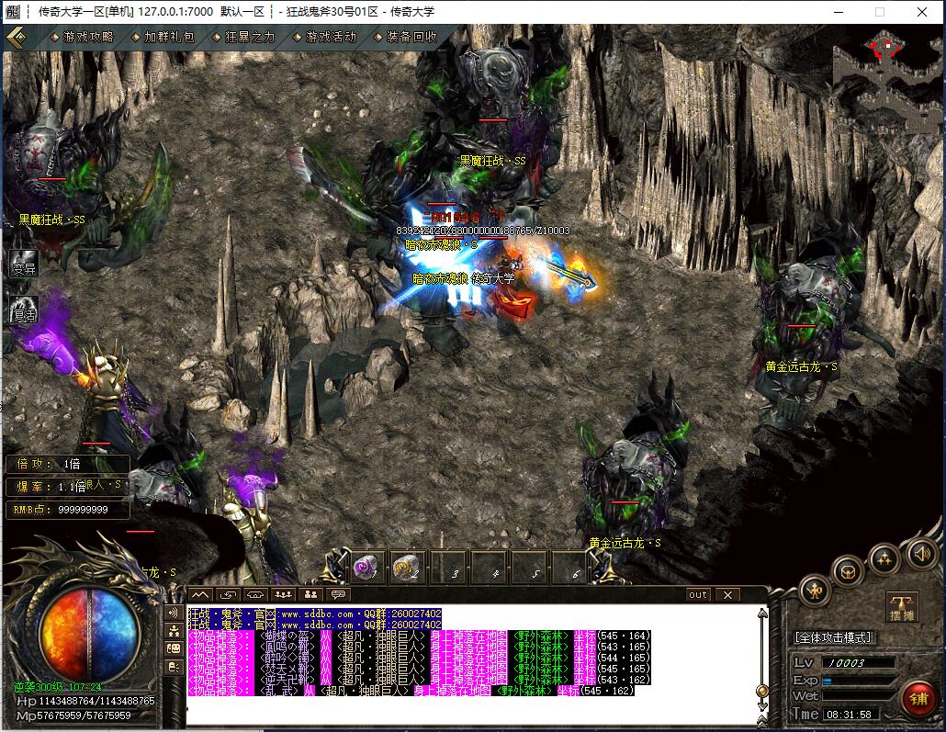Open the skills round icon
946x732 pixels.
click(884, 558)
